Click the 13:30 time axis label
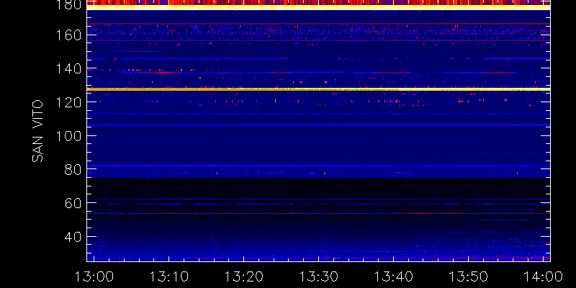576x288 pixels. point(319,276)
